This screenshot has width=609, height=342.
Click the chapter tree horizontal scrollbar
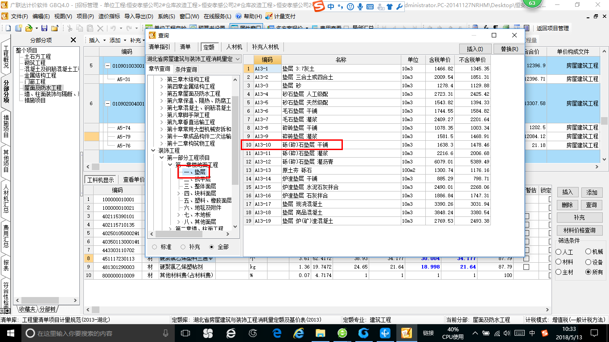coord(189,234)
